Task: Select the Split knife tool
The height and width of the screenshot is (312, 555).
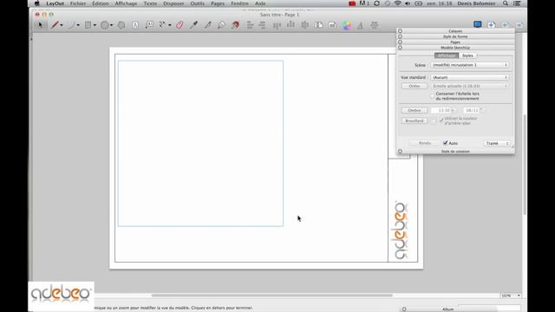Action: (208, 25)
